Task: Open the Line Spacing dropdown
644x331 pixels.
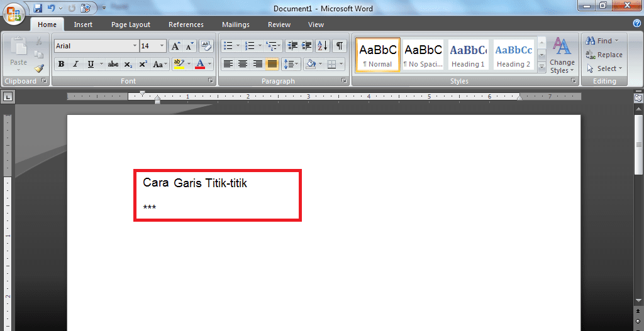Action: pyautogui.click(x=291, y=64)
